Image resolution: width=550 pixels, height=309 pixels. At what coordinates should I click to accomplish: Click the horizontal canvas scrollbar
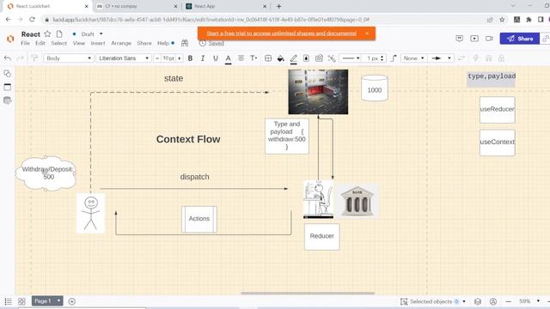[308, 294]
